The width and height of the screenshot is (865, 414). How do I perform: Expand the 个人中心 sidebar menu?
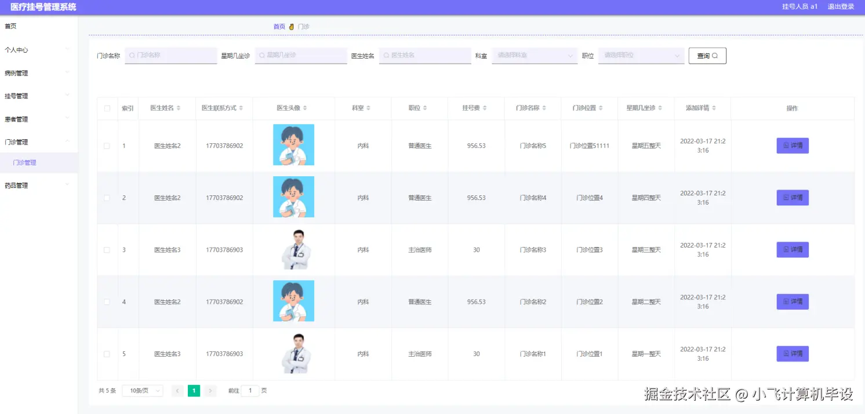(x=39, y=50)
